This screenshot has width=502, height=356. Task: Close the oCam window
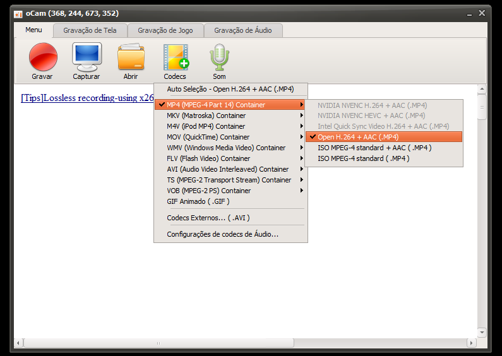[x=482, y=13]
